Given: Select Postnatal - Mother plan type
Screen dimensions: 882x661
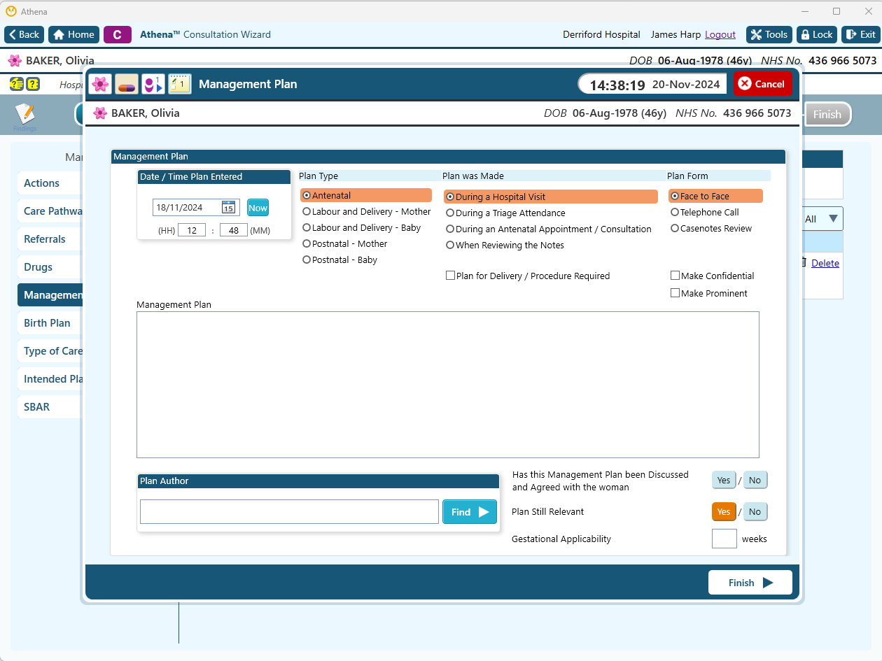Looking at the screenshot, I should (344, 243).
